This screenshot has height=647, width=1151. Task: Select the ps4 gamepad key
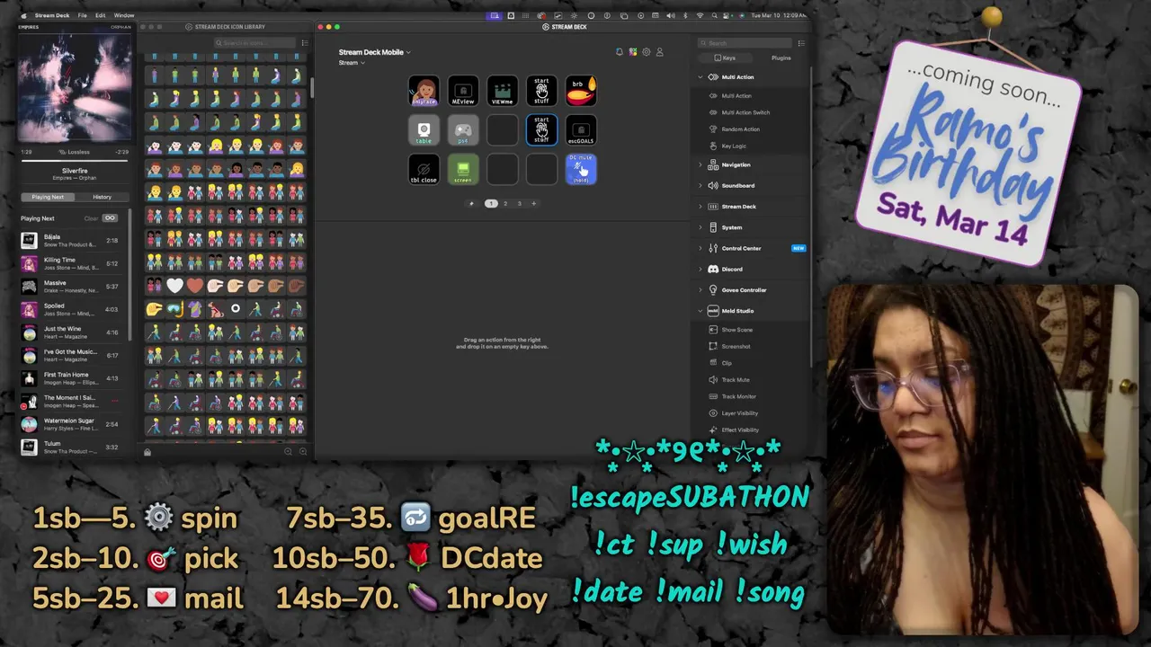(463, 130)
